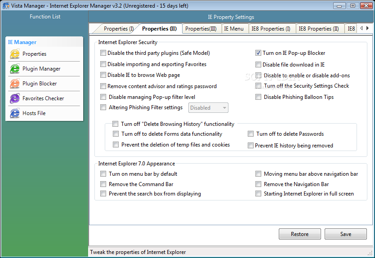Open Hosts File blue icon
The image size is (375, 258).
[x=14, y=113]
